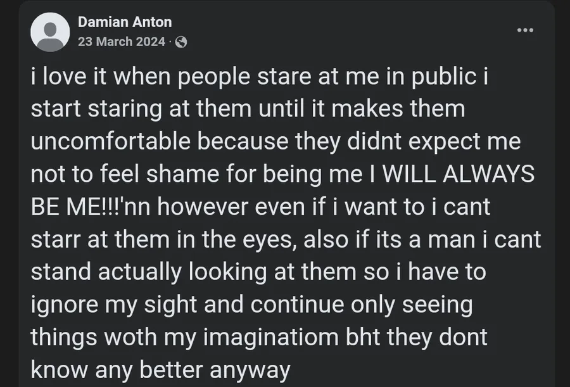The height and width of the screenshot is (387, 570).
Task: Open the Damian Anton profile name link
Action: tap(125, 22)
